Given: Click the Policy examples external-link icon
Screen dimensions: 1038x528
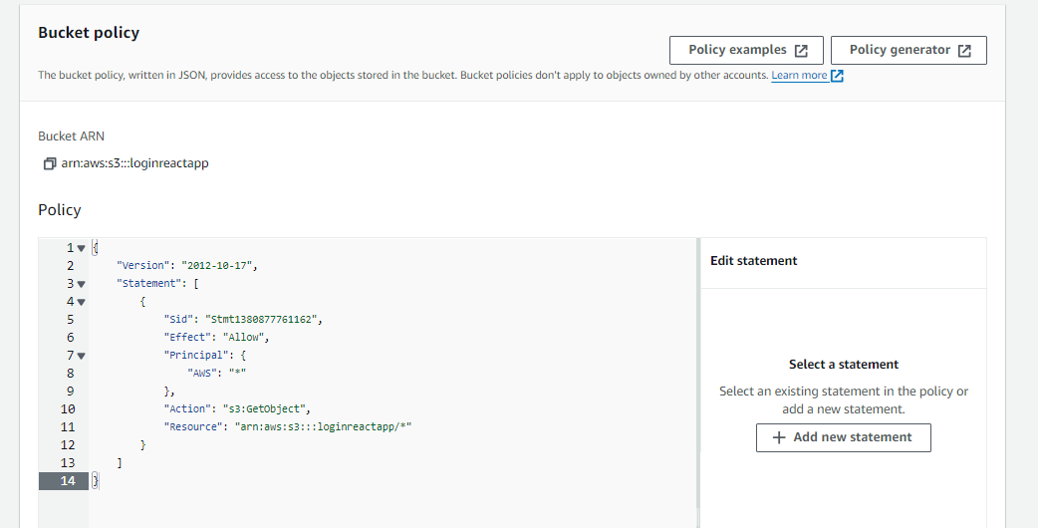Looking at the screenshot, I should point(801,51).
